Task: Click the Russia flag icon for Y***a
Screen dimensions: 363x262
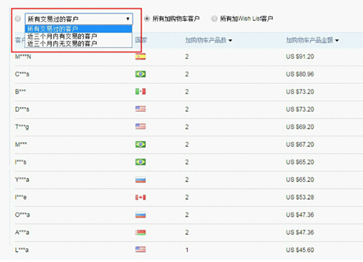Action: click(140, 179)
